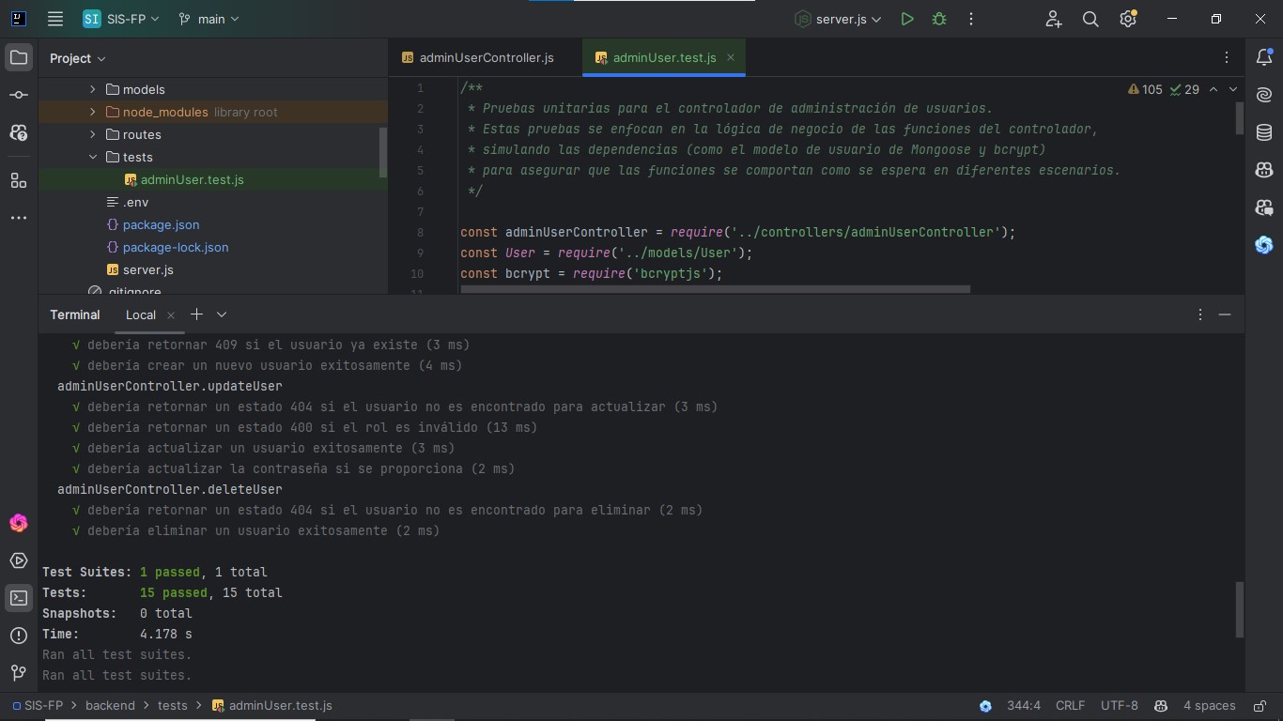Image resolution: width=1283 pixels, height=721 pixels.
Task: Click the editor horizontal scrollbar
Action: click(715, 289)
